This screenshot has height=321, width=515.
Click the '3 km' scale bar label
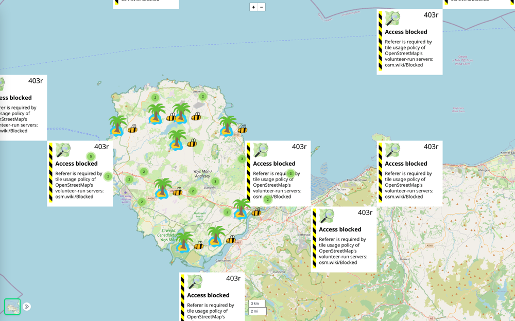pos(257,304)
